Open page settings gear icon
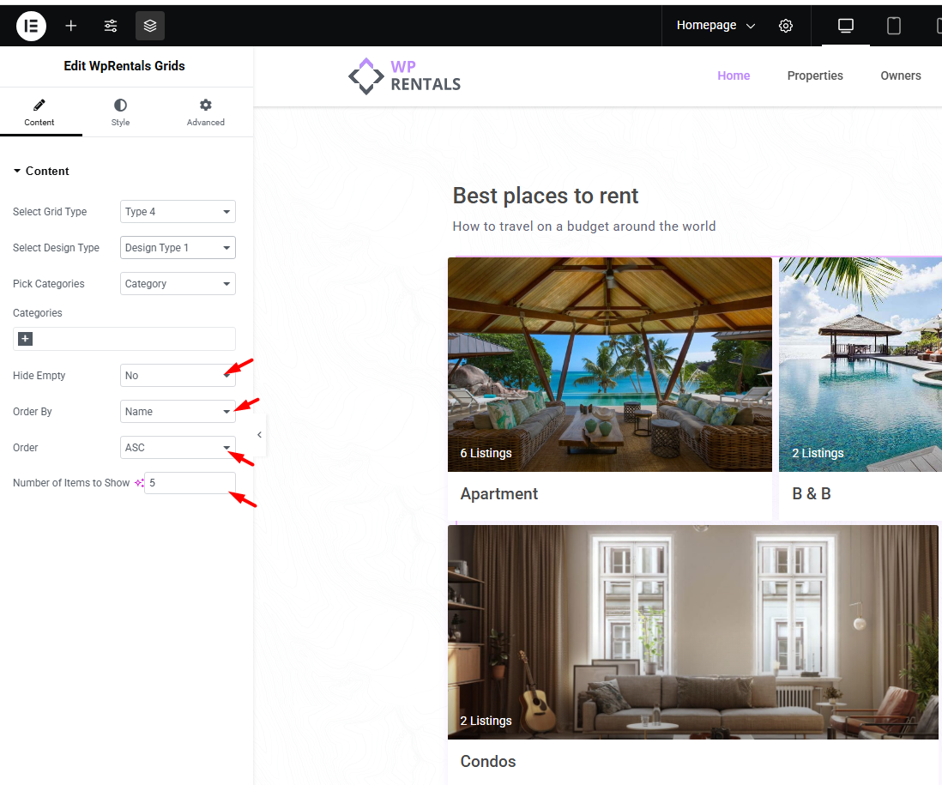This screenshot has width=942, height=785. click(786, 26)
